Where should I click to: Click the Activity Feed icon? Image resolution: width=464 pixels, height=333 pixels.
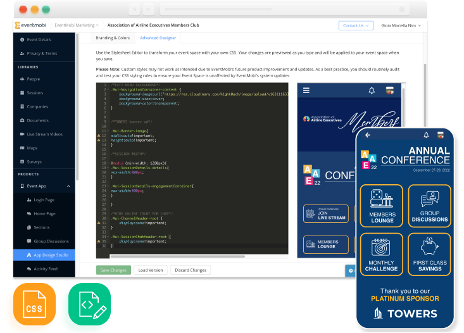[x=29, y=269]
